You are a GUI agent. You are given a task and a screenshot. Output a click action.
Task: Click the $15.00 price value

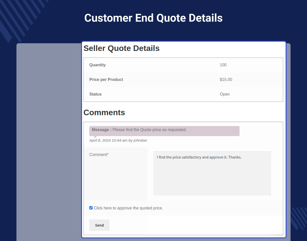click(226, 80)
